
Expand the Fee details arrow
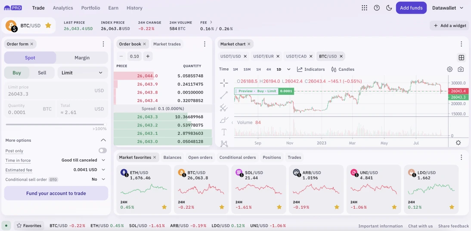211,22
